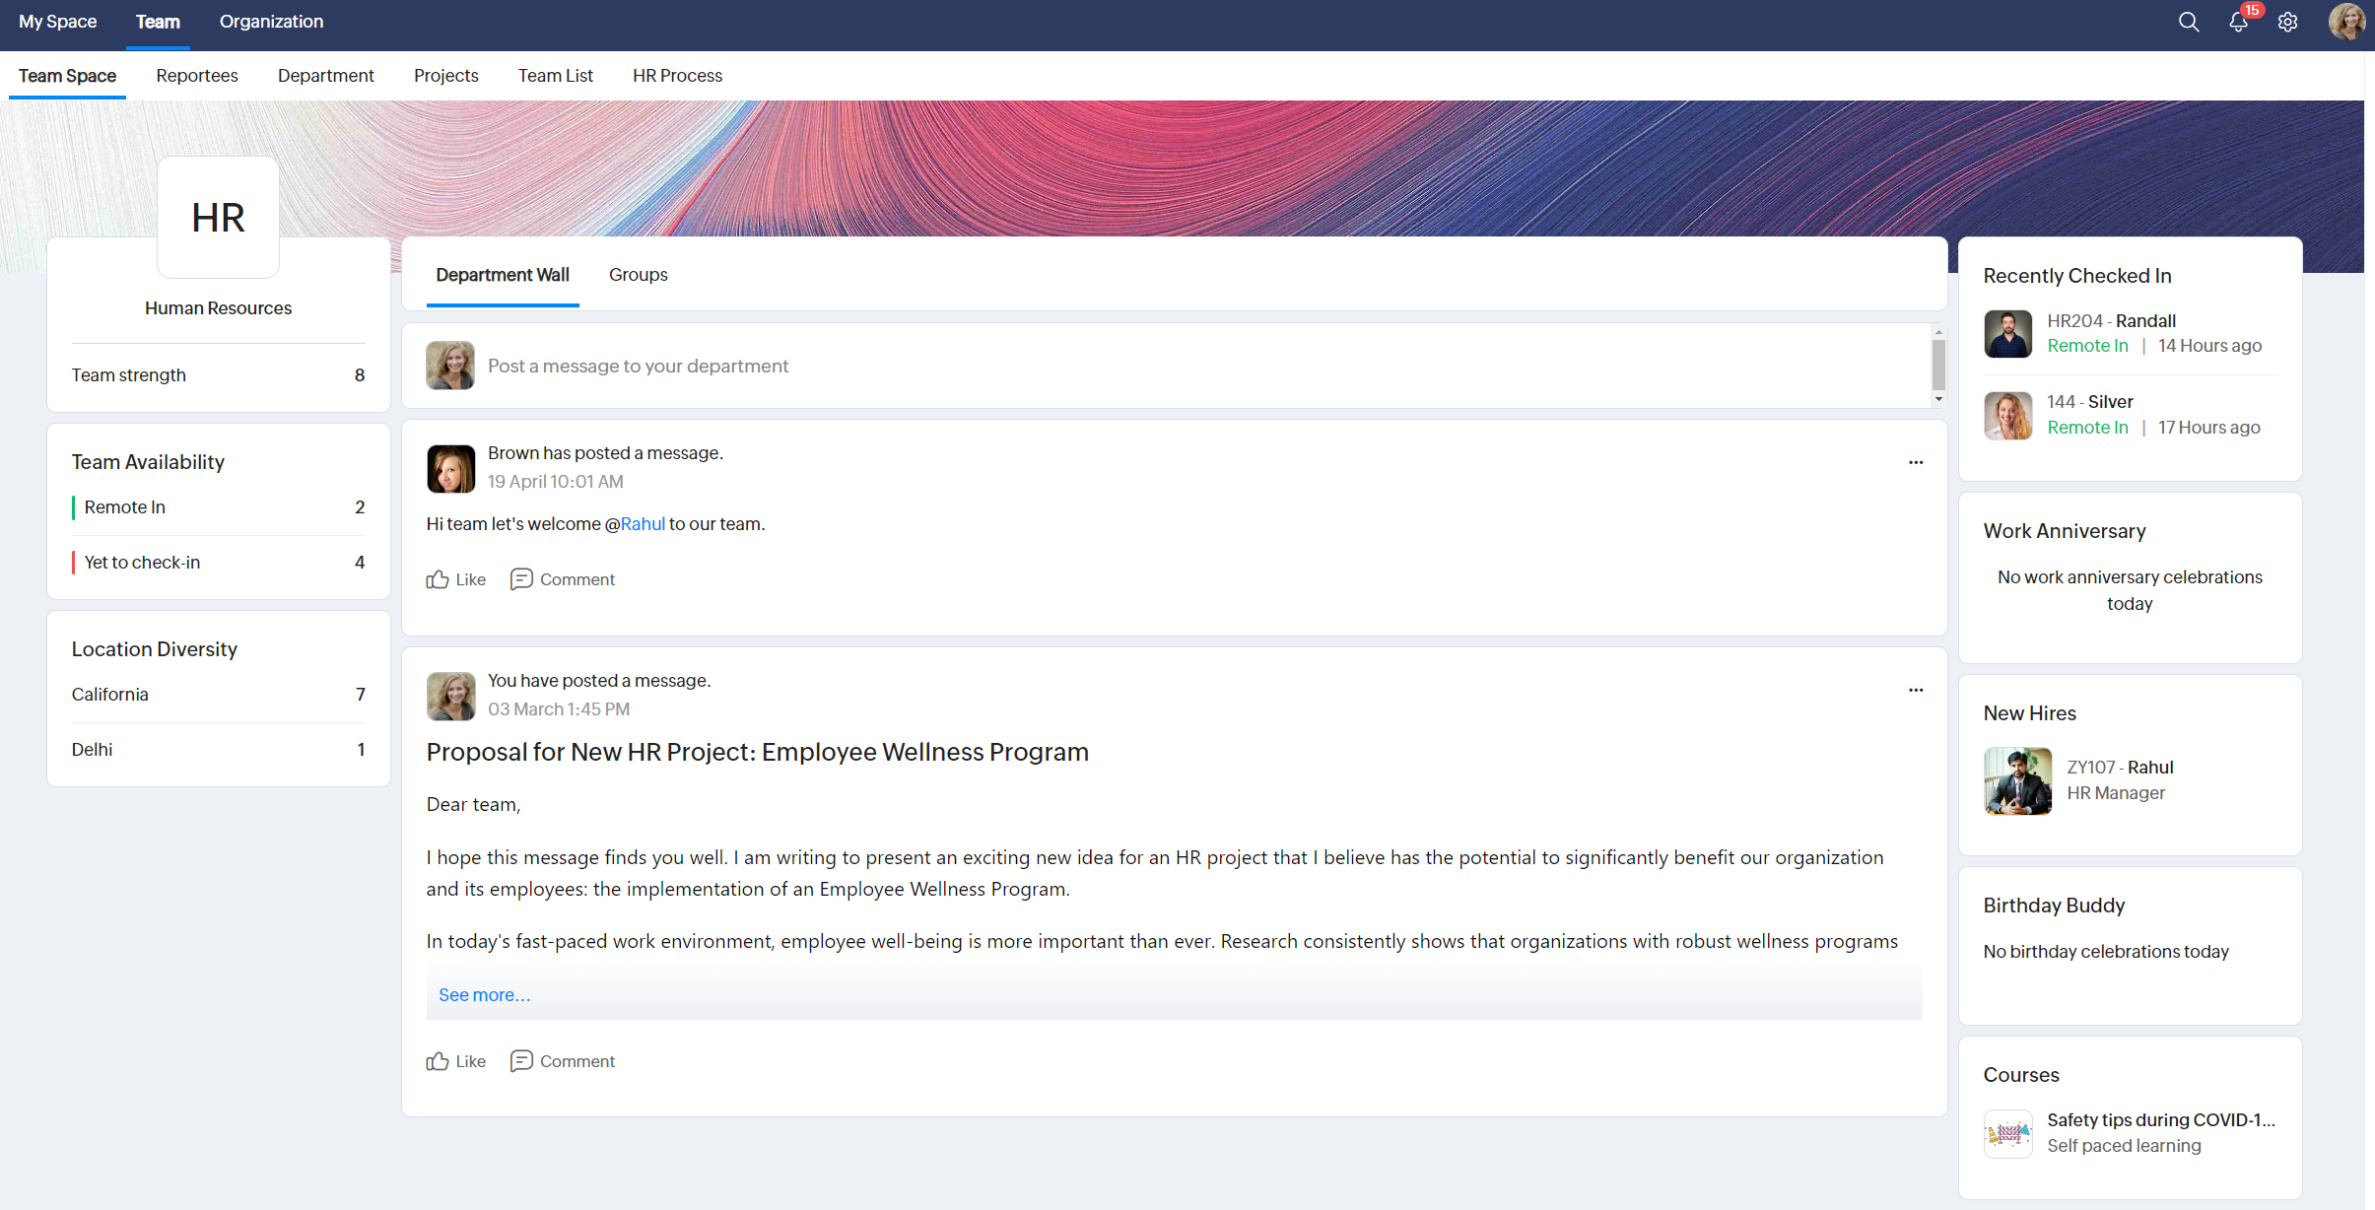Open Rahul's new hire photo thumbnail
Screen dimensions: 2375x1210
(2017, 780)
